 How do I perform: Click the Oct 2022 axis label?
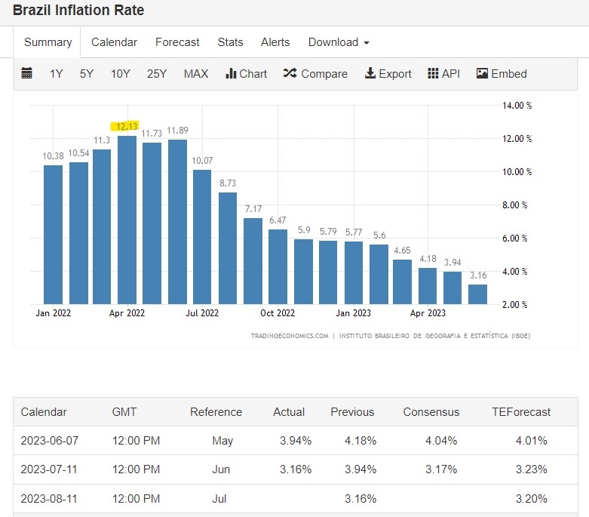[278, 312]
